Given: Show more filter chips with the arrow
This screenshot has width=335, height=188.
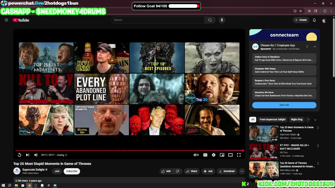Looking at the screenshot, I should point(315,120).
